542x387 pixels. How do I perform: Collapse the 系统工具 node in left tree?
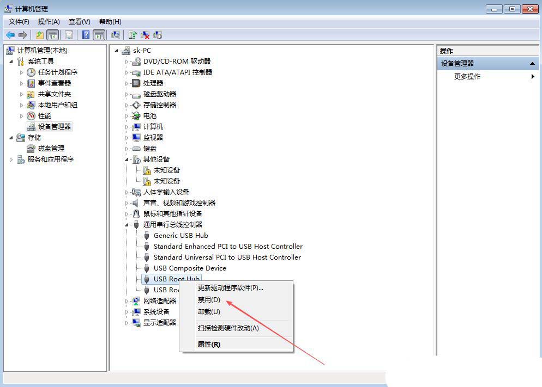point(11,62)
